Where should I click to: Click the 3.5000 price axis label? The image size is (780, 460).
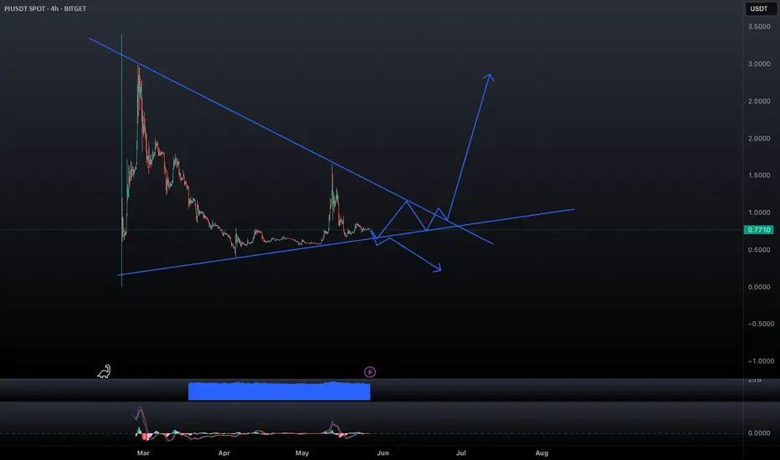(x=759, y=27)
